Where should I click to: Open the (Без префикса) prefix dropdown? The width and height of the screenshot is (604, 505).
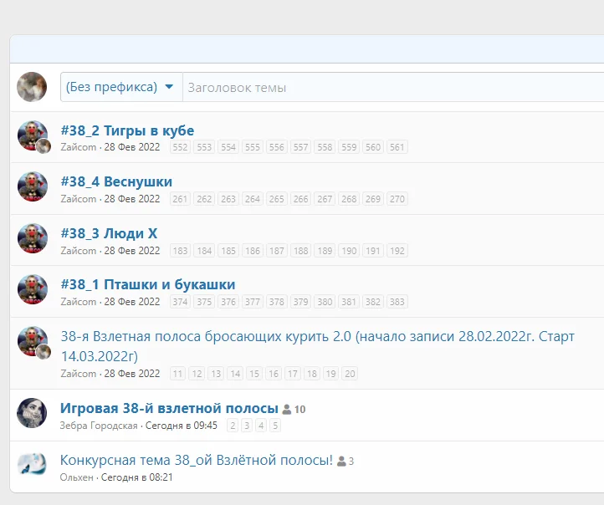click(x=121, y=87)
